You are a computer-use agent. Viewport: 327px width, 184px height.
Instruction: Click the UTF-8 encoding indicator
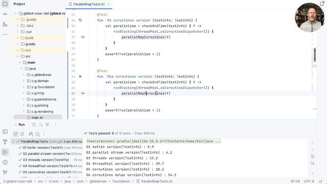point(309,181)
